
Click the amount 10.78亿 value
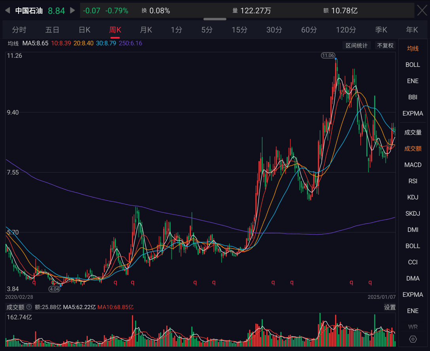coord(345,11)
